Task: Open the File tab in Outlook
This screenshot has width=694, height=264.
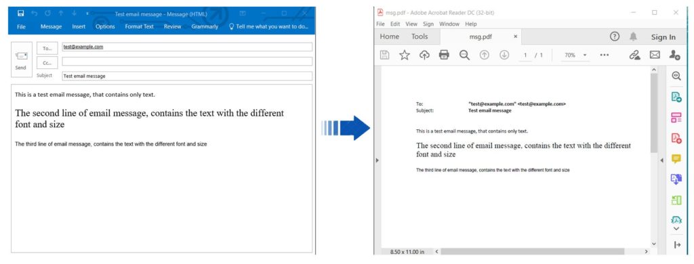Action: point(21,26)
